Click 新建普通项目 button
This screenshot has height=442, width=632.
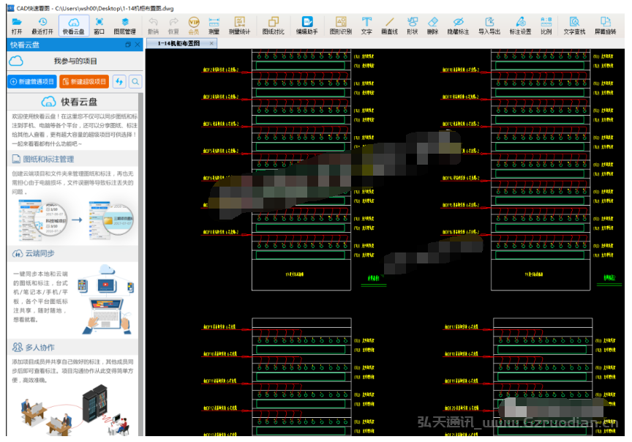point(32,82)
